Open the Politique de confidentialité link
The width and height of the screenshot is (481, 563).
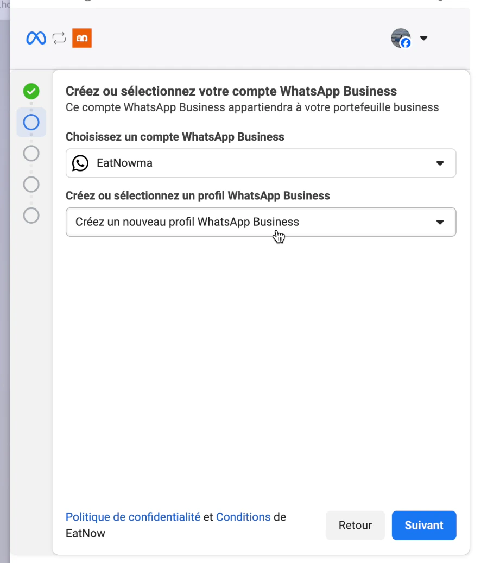[x=133, y=517]
